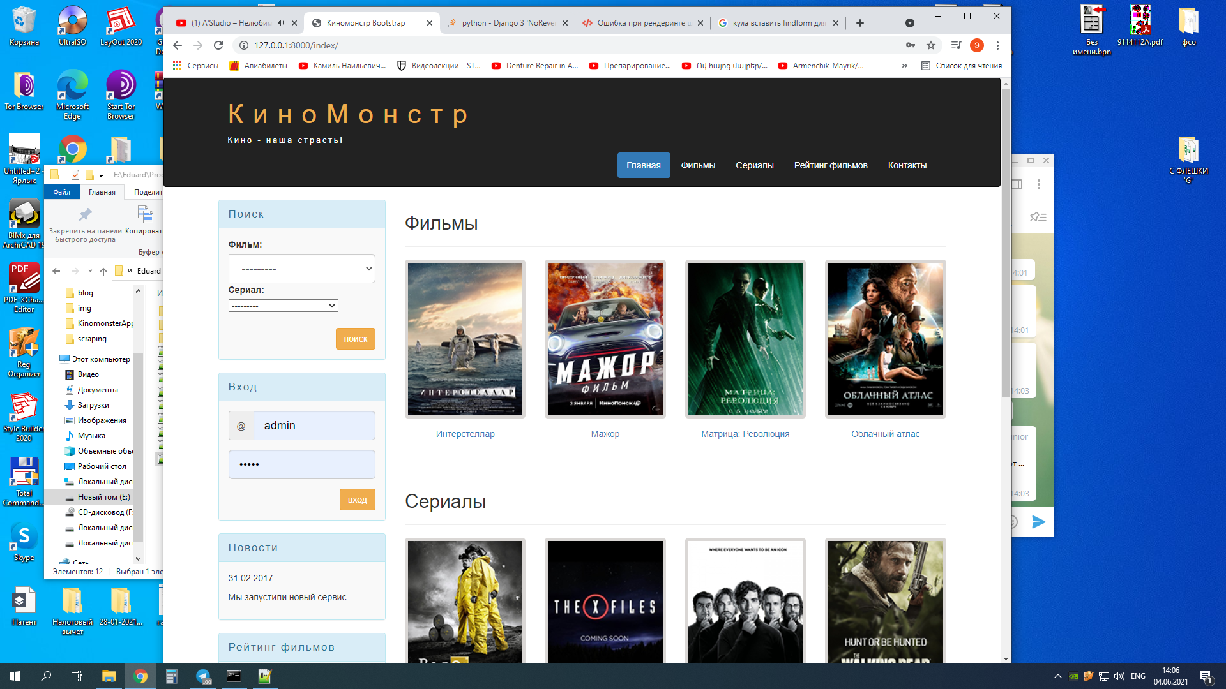Click the ENG language indicator in taskbar
The image size is (1226, 689).
(x=1138, y=676)
